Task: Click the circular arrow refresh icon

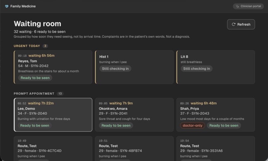Action: point(233,24)
